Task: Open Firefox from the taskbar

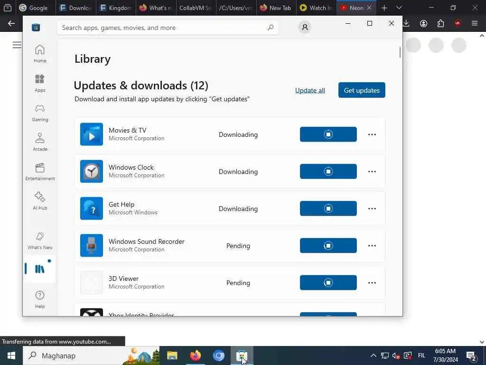Action: click(x=195, y=355)
